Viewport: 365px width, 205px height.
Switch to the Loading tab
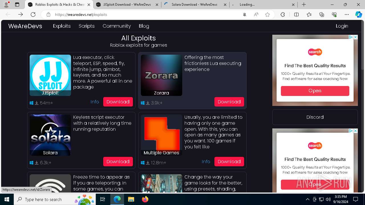click(x=264, y=5)
